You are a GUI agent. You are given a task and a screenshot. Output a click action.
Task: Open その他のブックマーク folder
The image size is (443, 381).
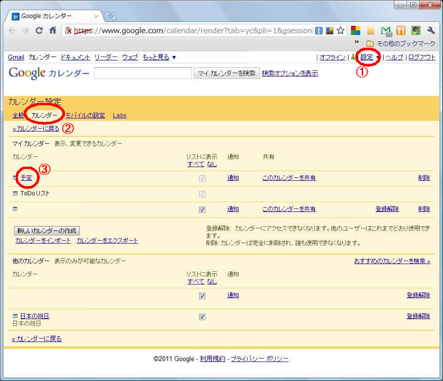(x=401, y=43)
